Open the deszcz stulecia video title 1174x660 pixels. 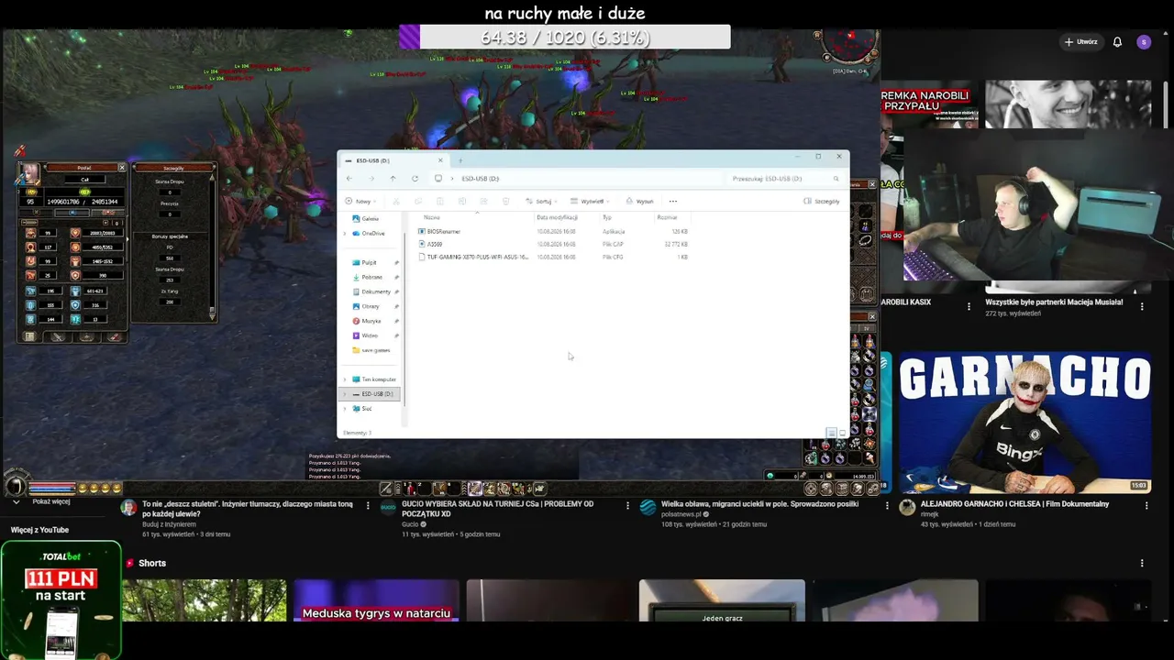click(x=247, y=509)
